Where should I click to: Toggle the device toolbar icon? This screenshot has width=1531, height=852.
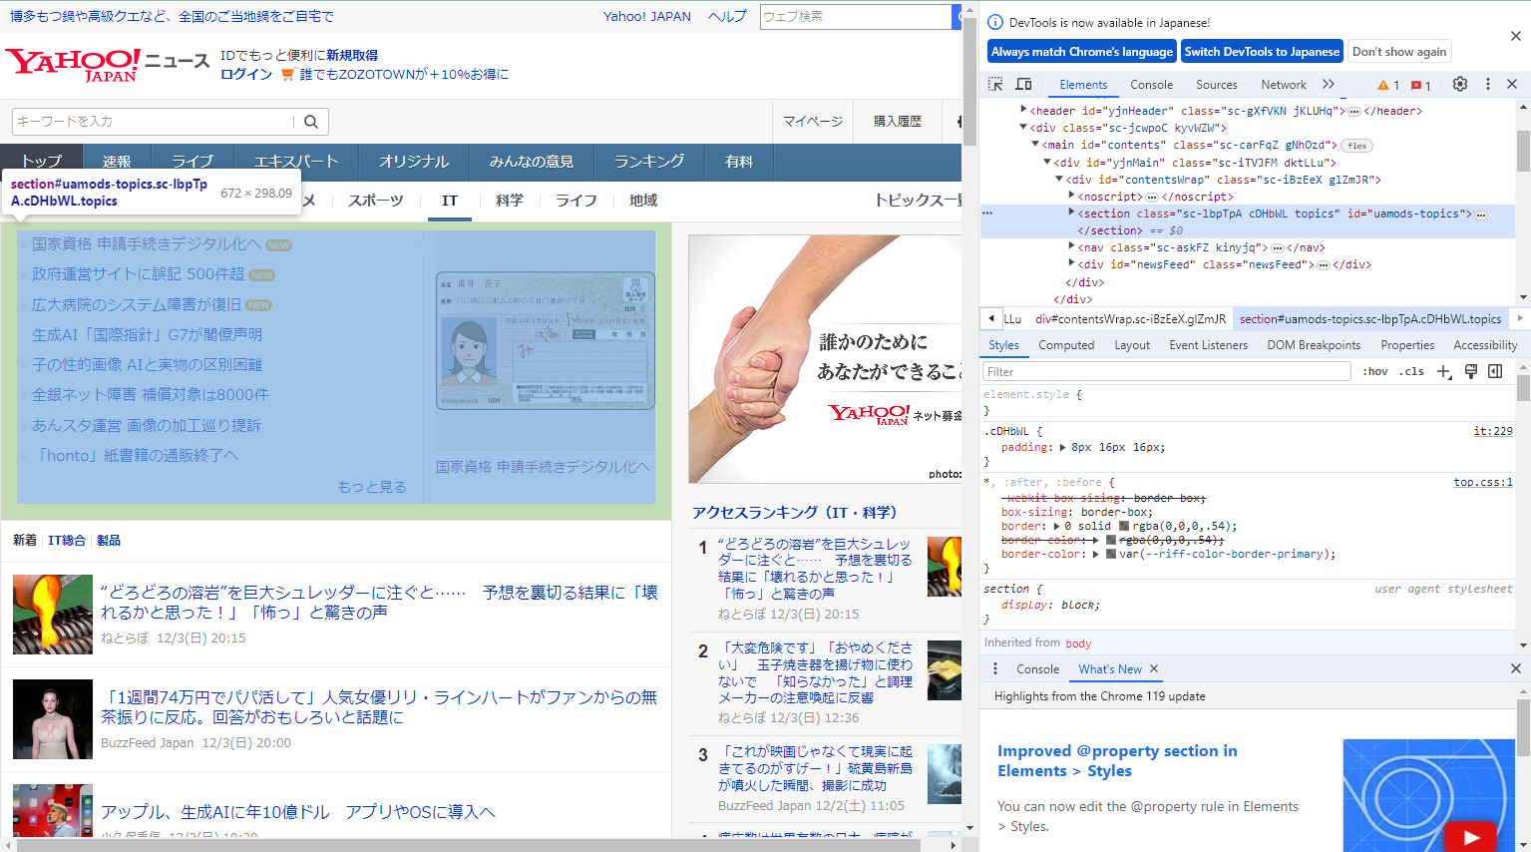(1023, 85)
